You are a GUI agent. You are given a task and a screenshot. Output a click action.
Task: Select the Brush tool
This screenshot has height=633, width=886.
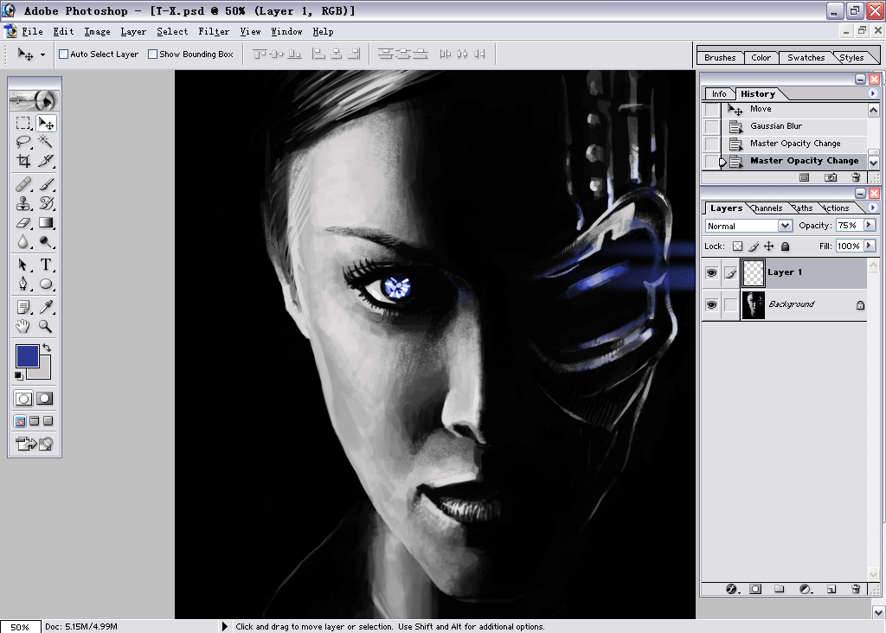46,184
